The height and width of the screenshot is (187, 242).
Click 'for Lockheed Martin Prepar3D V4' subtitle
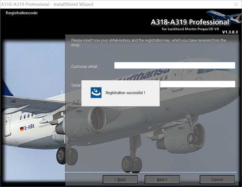pos(190,29)
